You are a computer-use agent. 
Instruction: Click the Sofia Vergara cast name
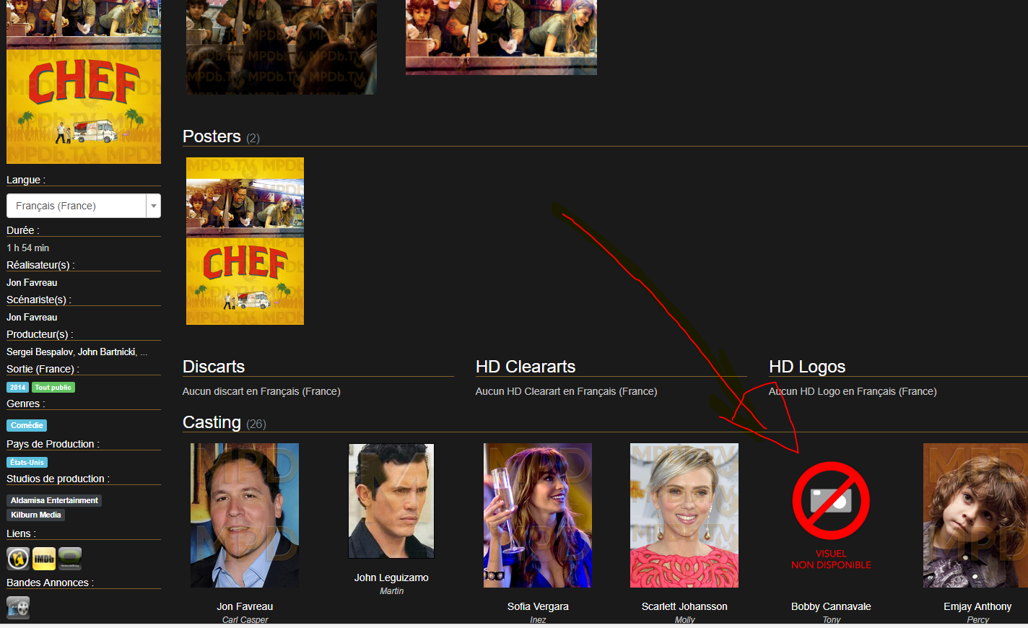pos(538,606)
